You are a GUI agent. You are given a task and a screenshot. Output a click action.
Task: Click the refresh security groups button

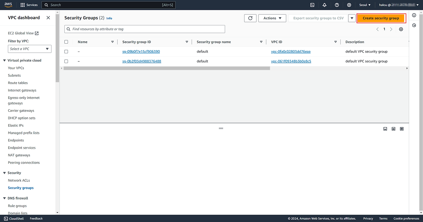point(250,18)
